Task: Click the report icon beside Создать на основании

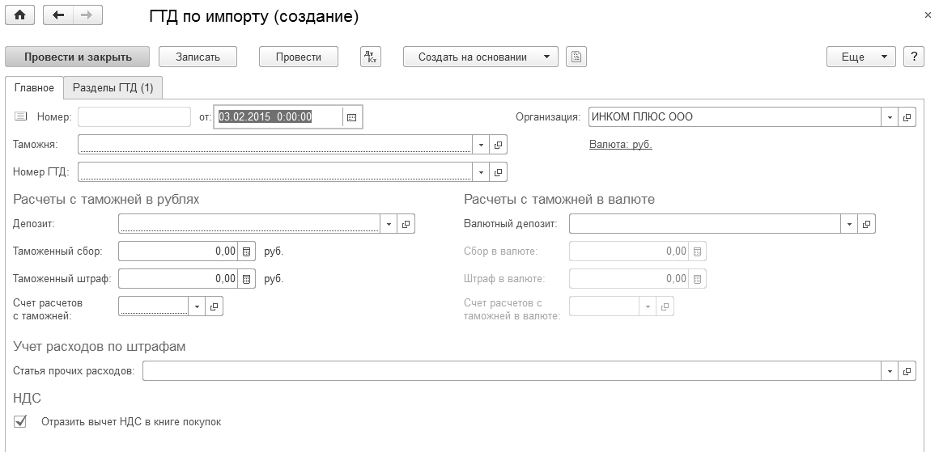Action: 576,57
